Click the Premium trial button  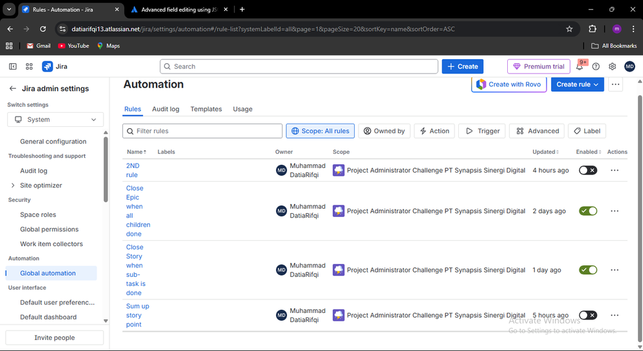click(x=539, y=66)
